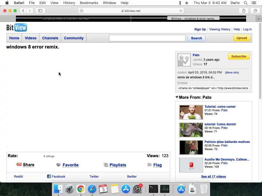Open Pato's avatar image
Screen dimensions: 262x196
pos(184,60)
